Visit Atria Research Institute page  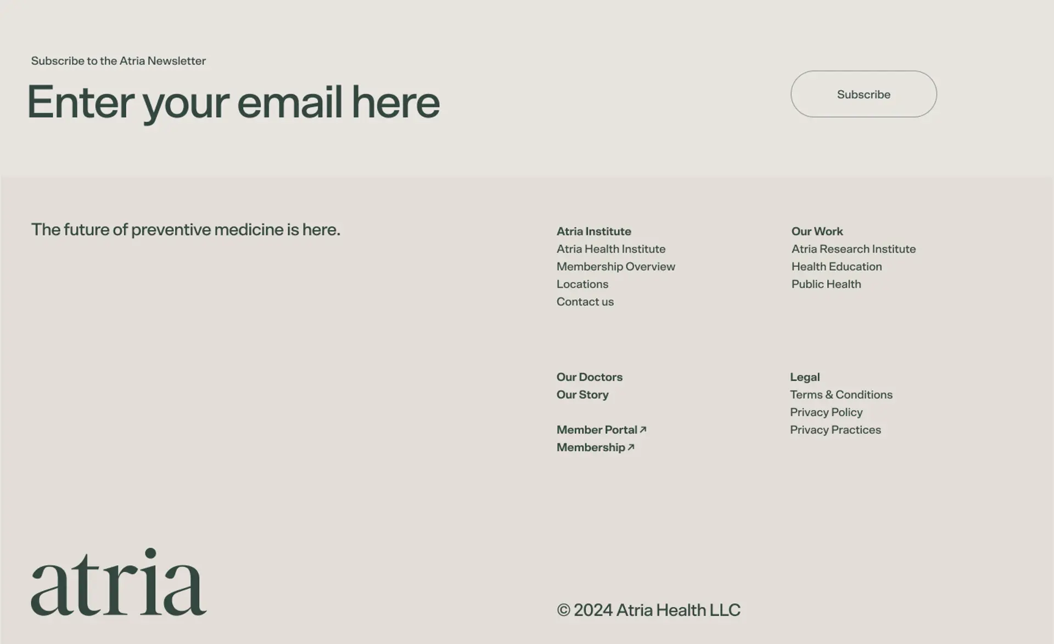pos(854,249)
